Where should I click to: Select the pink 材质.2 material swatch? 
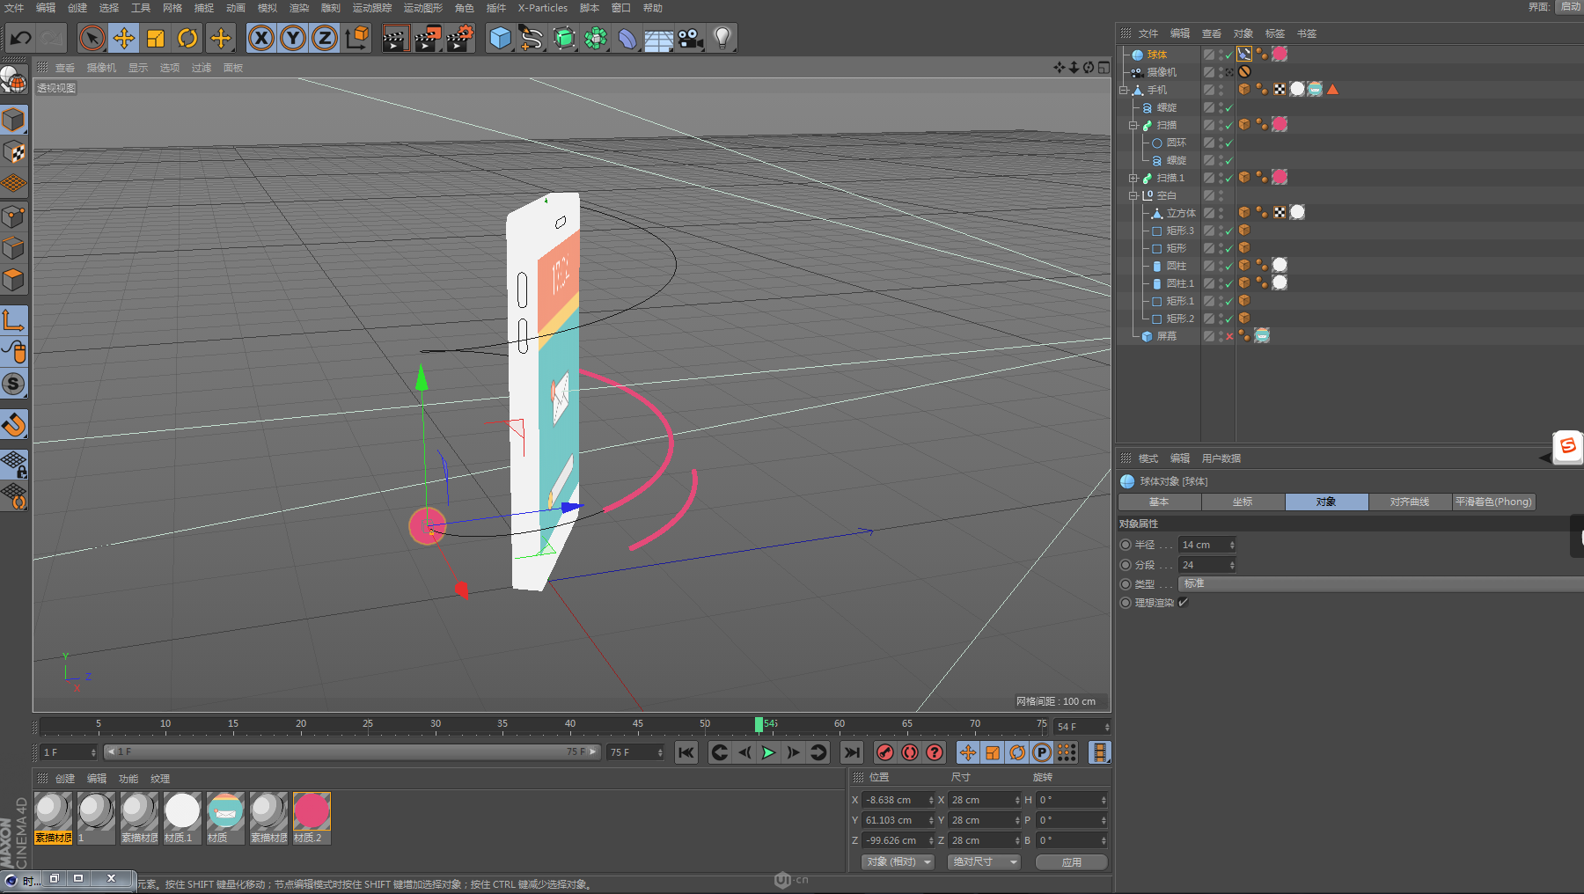(312, 812)
